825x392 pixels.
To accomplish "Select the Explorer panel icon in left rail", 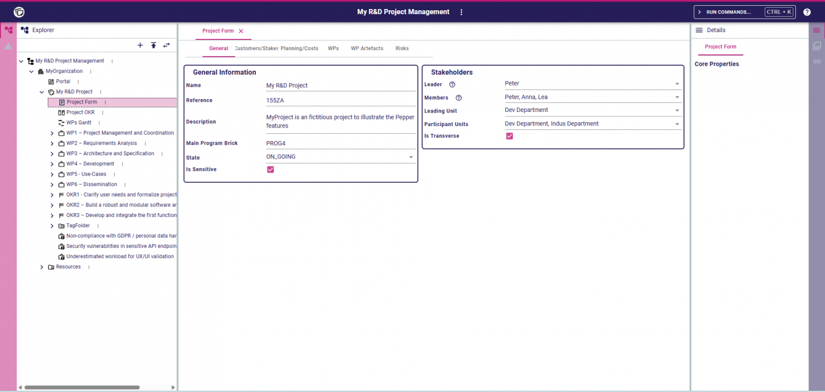I will click(x=8, y=30).
